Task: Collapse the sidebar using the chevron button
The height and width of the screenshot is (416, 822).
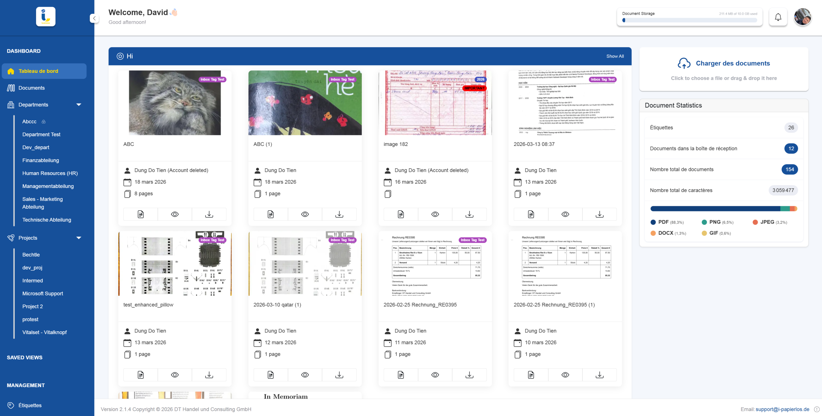Action: pos(94,18)
